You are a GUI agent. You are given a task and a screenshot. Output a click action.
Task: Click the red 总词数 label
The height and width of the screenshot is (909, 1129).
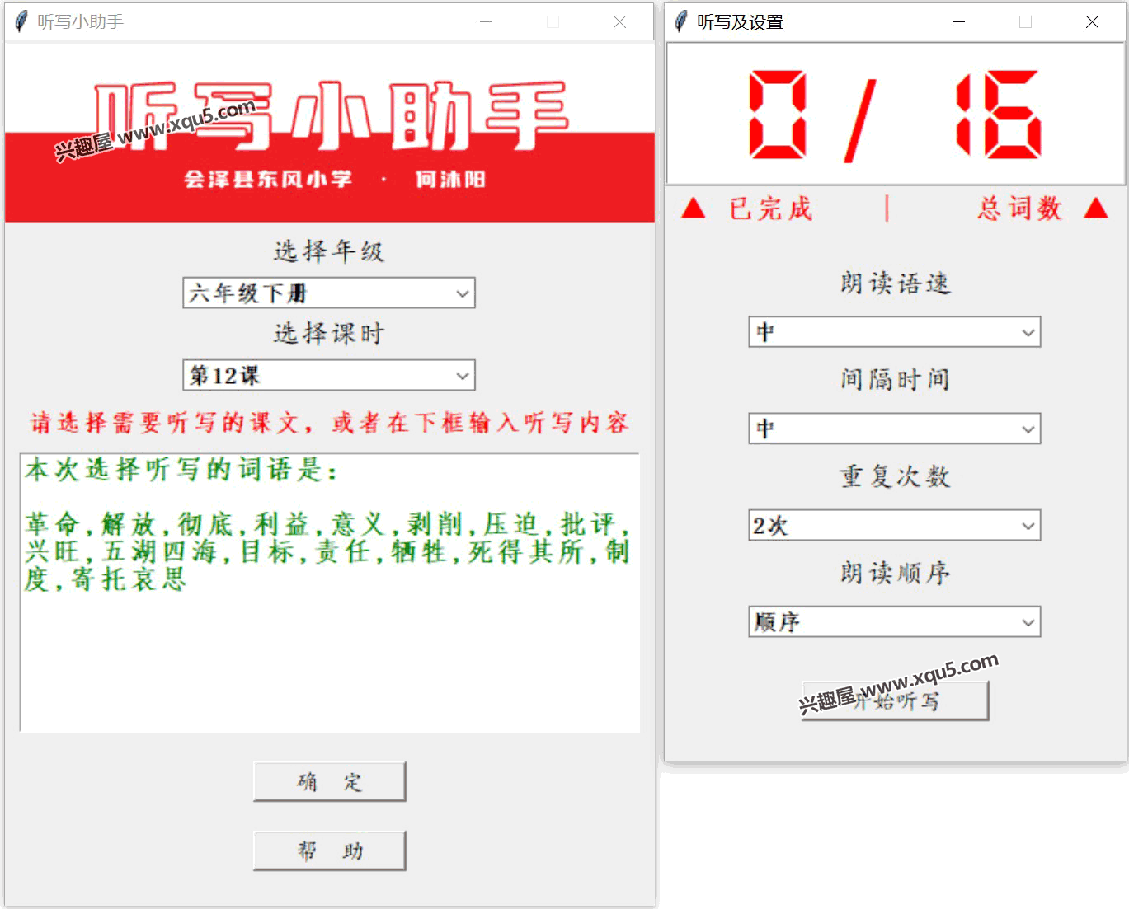pyautogui.click(x=1019, y=209)
